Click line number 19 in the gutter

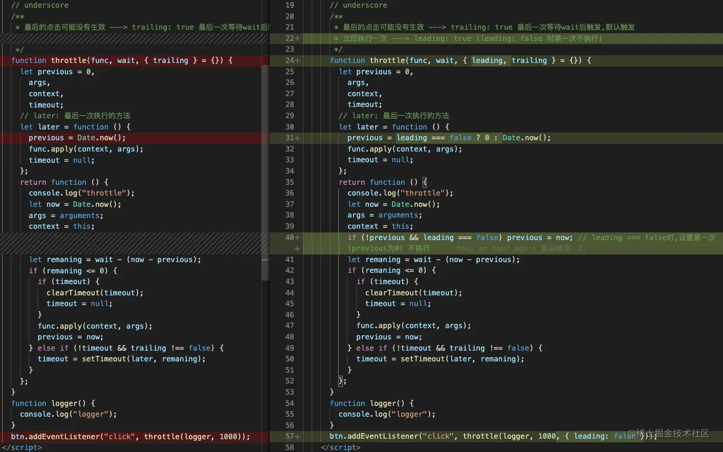pyautogui.click(x=290, y=5)
